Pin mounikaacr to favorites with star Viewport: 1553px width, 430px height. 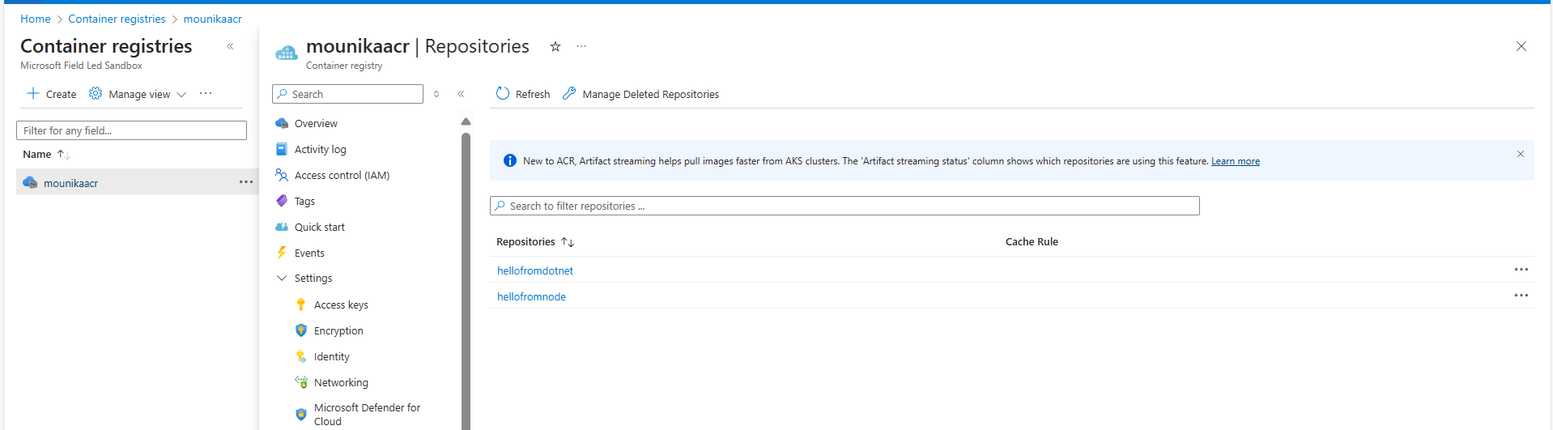pyautogui.click(x=555, y=46)
